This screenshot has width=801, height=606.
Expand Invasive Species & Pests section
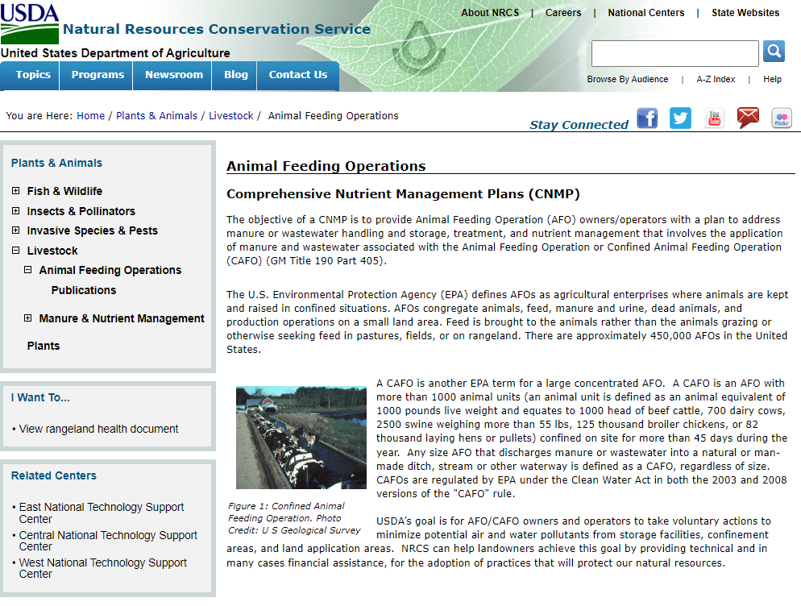[16, 230]
